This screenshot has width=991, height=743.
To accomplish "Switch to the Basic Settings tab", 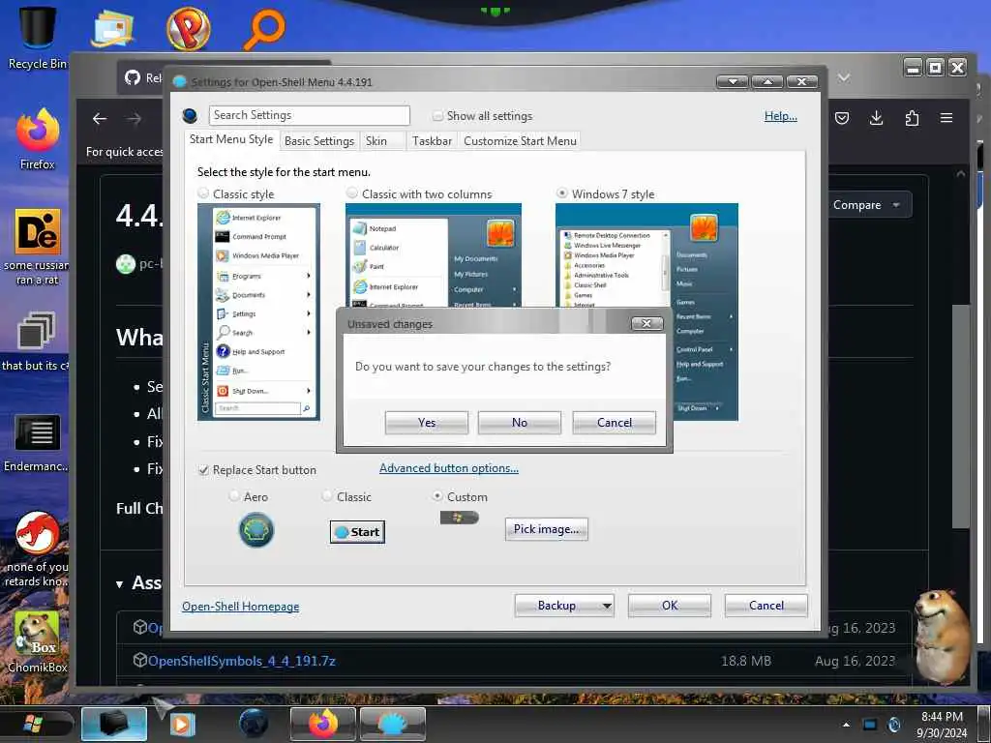I will [x=319, y=141].
